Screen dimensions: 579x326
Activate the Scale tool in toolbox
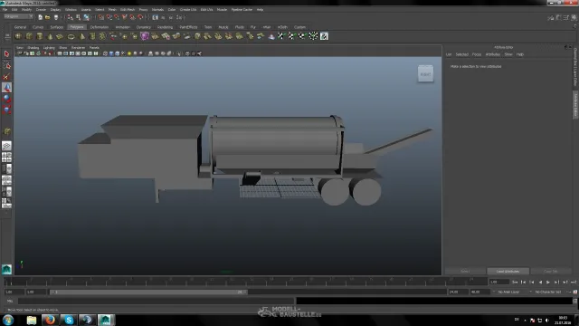[6, 110]
